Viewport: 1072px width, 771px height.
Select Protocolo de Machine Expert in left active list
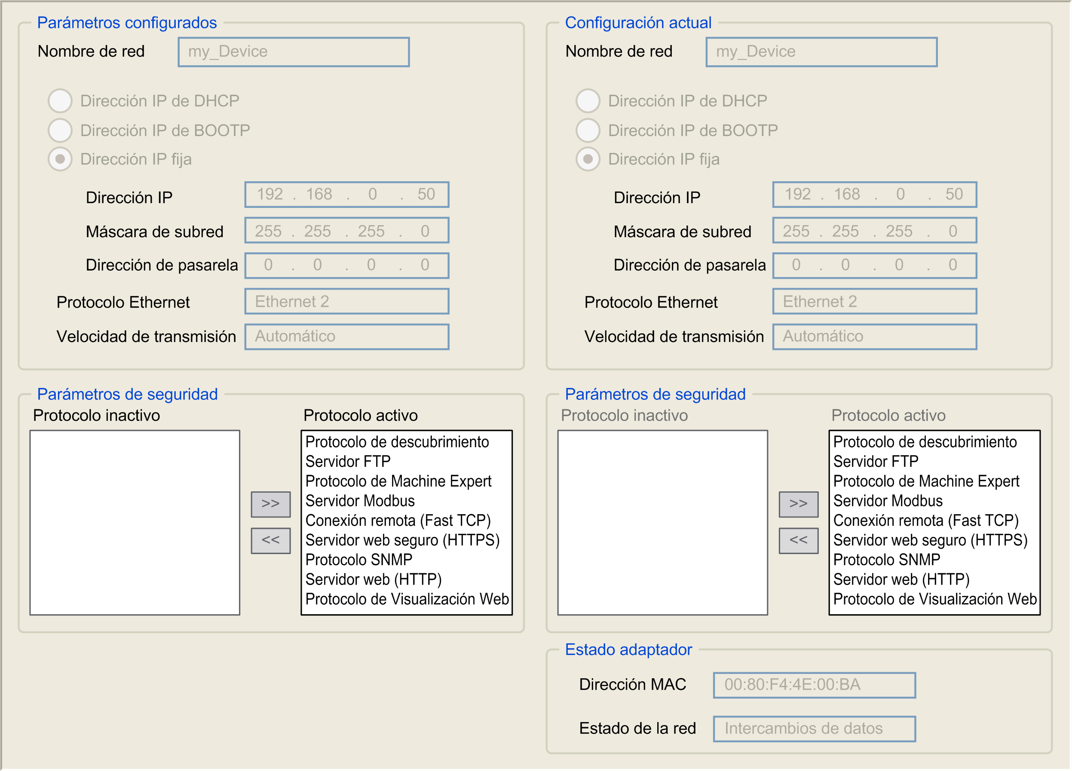point(398,481)
